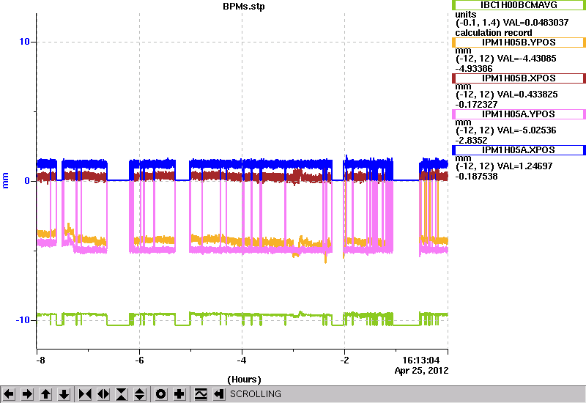The image size is (586, 403).
Task: Pan the plot down with the down arrow
Action: 64,394
